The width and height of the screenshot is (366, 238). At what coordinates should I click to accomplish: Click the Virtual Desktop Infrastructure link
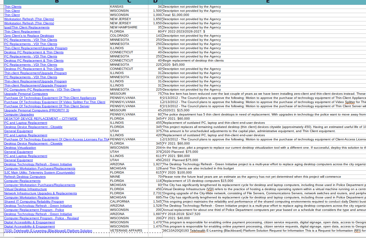[26, 189]
